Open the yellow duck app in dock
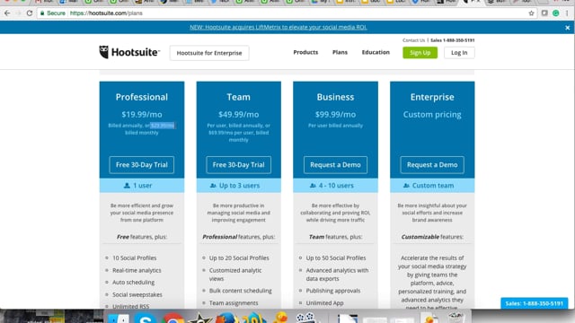The image size is (575, 323). [280, 318]
